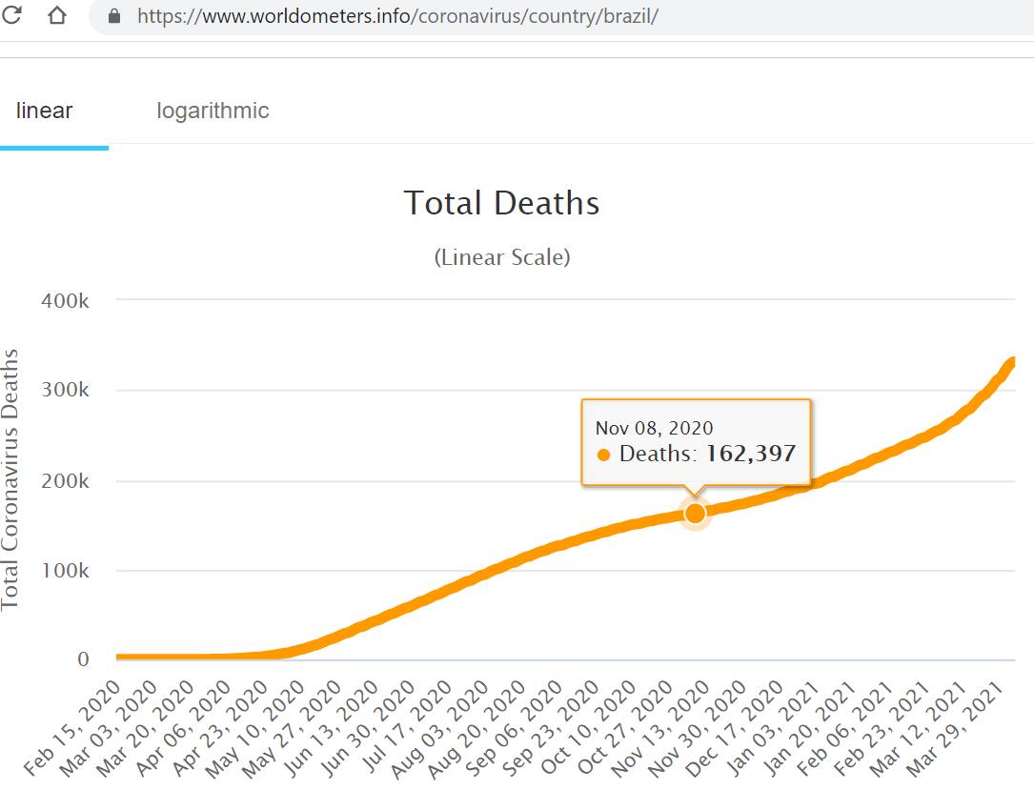Click the 162,397 deaths value in tooltip

pos(750,454)
